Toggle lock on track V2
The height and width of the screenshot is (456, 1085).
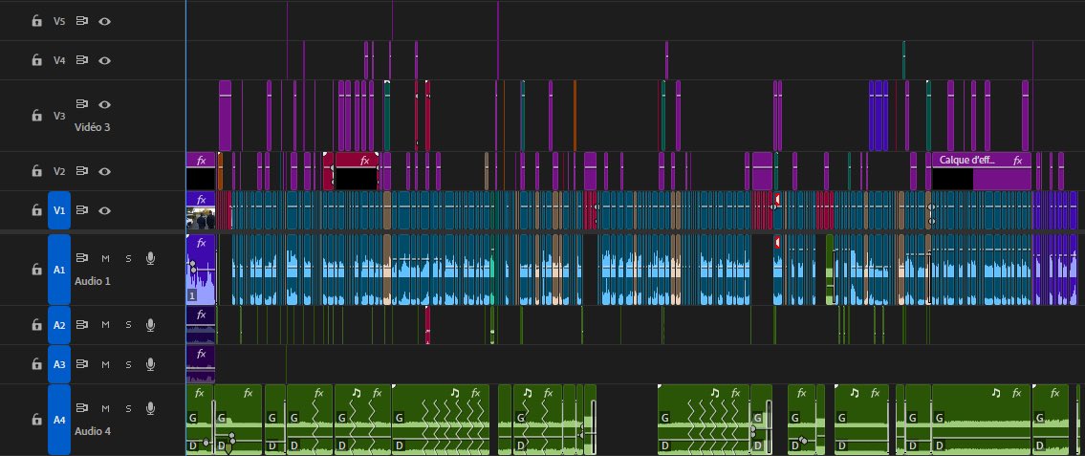(36, 171)
